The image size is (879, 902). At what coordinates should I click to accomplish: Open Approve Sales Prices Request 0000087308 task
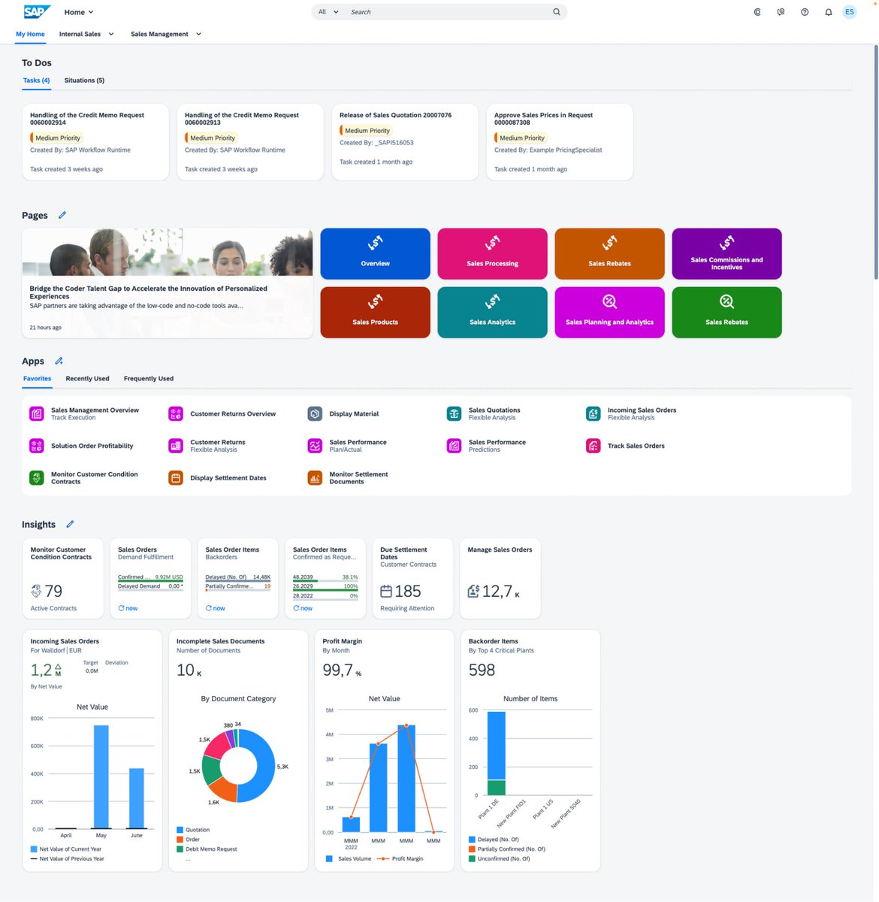click(560, 142)
